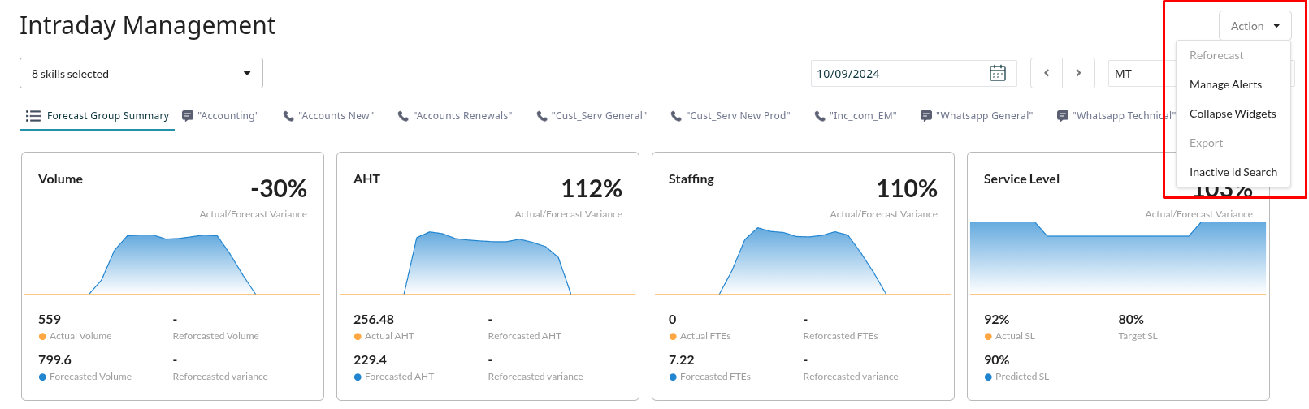Click the 110% staffing variance value
The height and width of the screenshot is (409, 1309).
(907, 189)
